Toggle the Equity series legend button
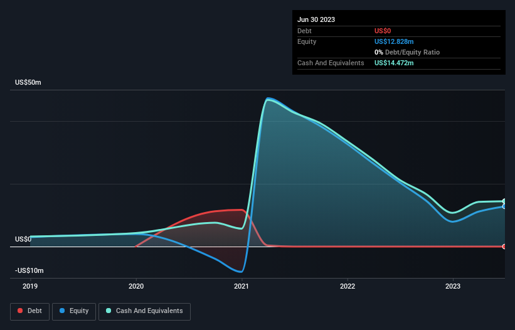The height and width of the screenshot is (330, 515). point(74,311)
